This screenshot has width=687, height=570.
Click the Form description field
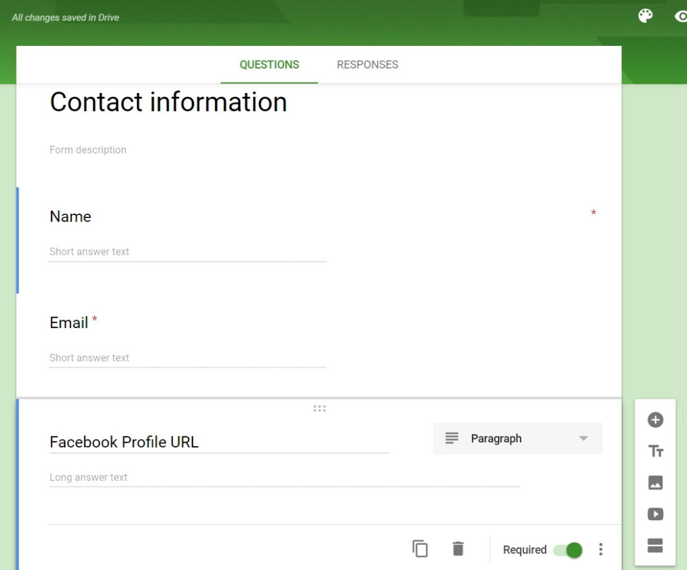click(x=88, y=150)
